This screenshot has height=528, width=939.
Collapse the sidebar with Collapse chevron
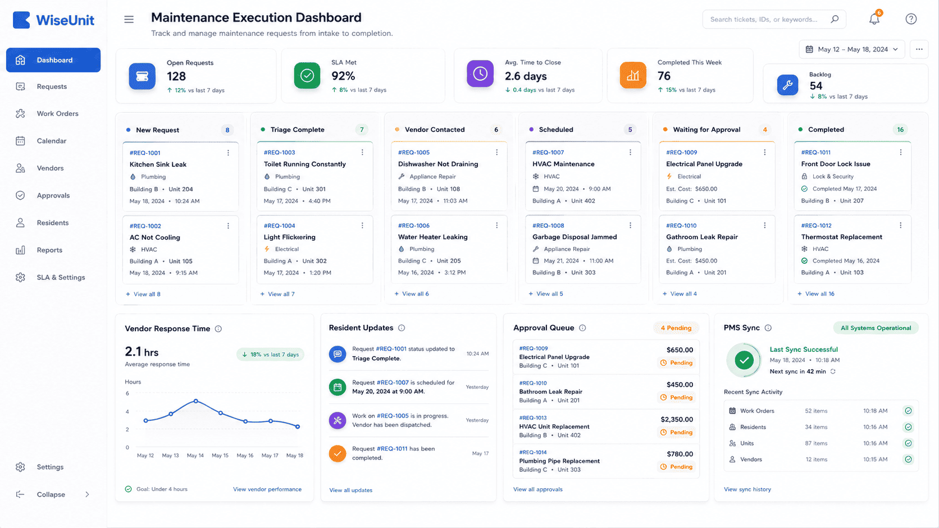point(87,494)
